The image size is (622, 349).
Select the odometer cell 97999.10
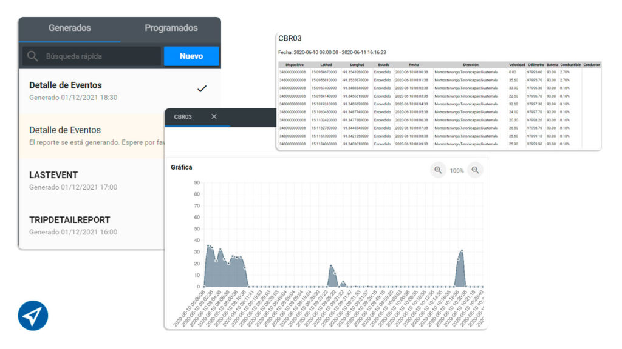(535, 136)
